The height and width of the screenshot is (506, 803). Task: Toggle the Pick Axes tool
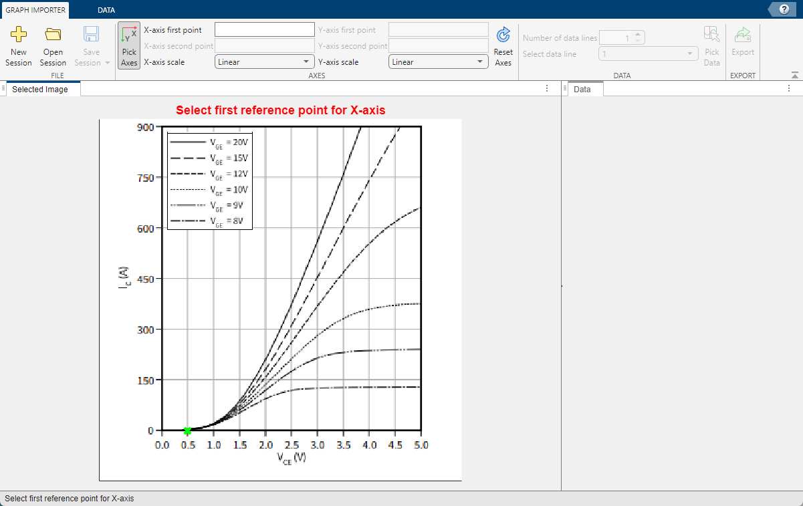click(x=129, y=45)
